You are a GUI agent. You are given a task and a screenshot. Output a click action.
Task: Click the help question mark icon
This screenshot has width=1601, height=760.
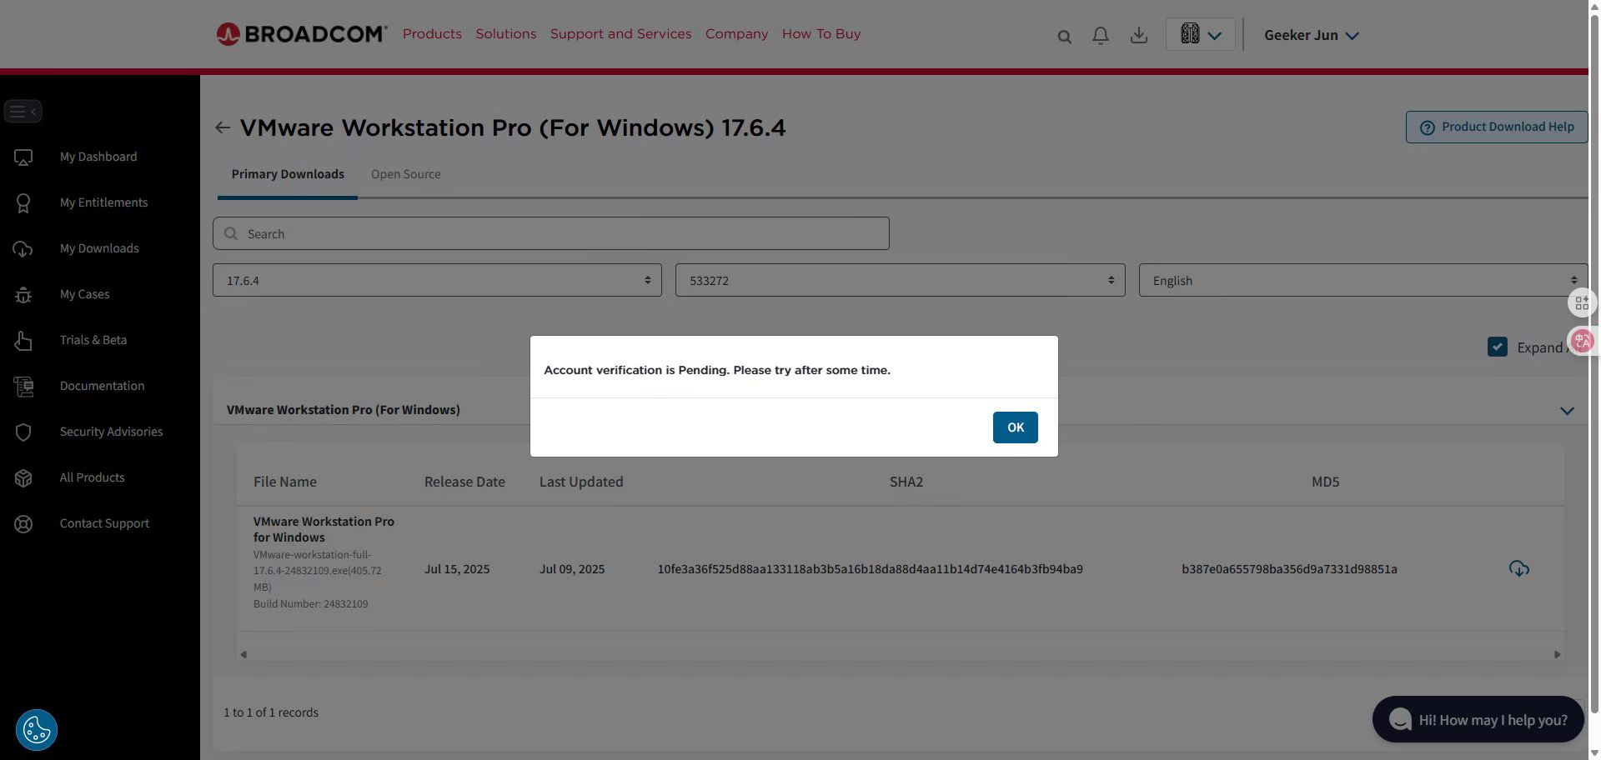(x=1428, y=127)
